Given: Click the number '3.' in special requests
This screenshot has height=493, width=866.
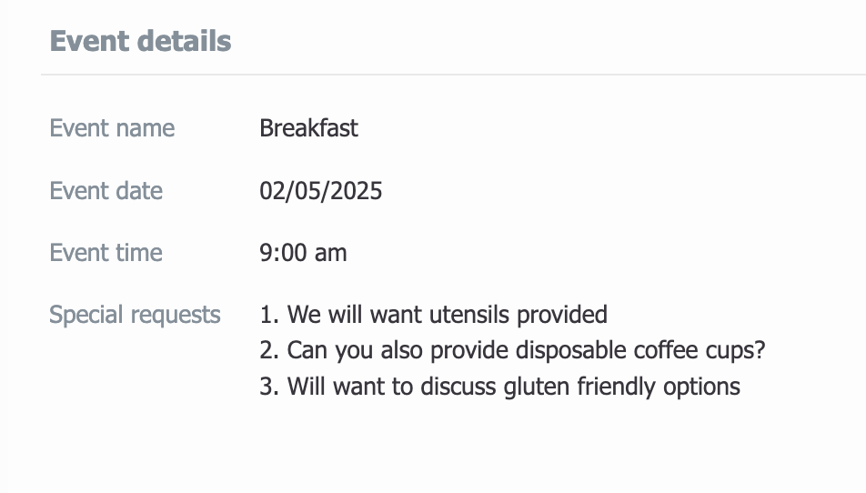Looking at the screenshot, I should click(x=269, y=387).
